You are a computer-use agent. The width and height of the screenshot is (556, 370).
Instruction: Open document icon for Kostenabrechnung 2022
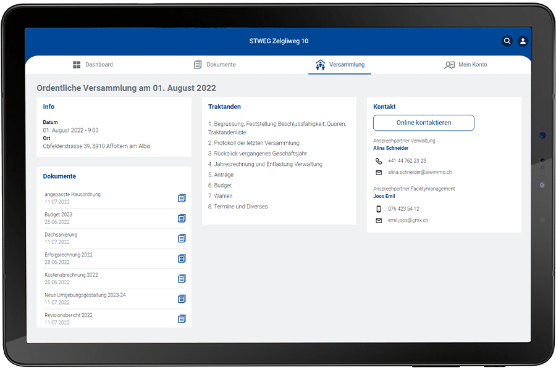click(x=182, y=279)
